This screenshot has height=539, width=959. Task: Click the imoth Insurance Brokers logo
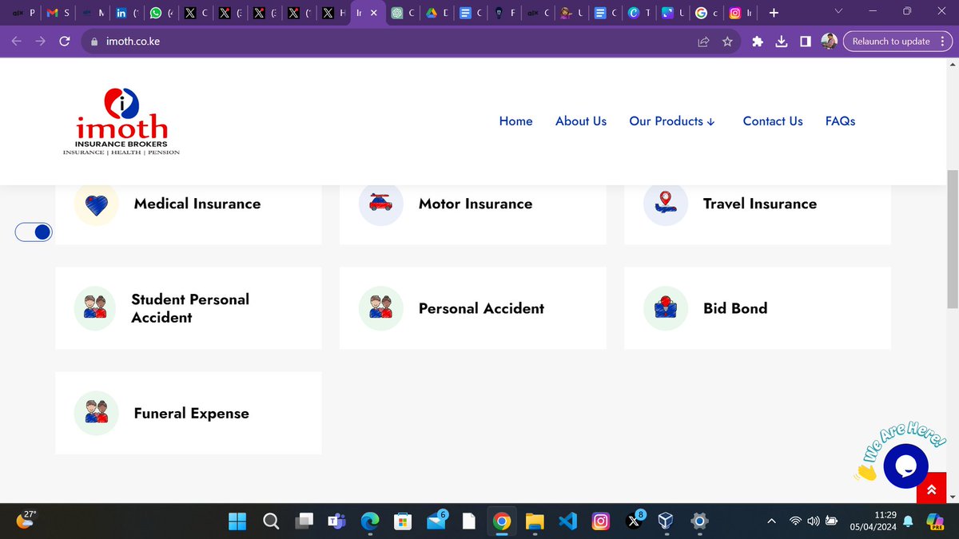[x=121, y=121]
